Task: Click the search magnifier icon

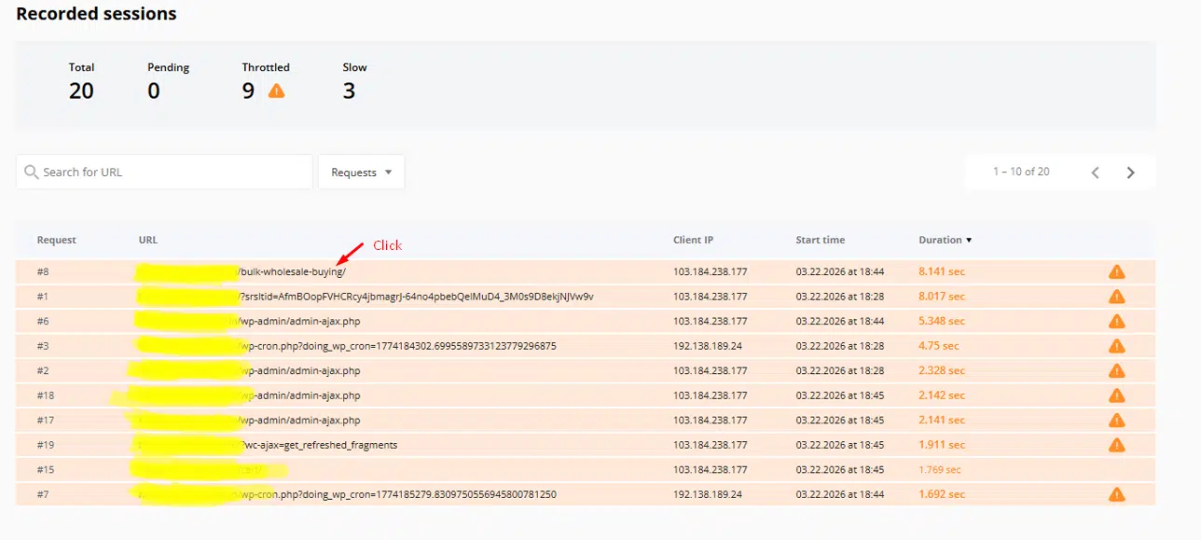Action: tap(32, 173)
